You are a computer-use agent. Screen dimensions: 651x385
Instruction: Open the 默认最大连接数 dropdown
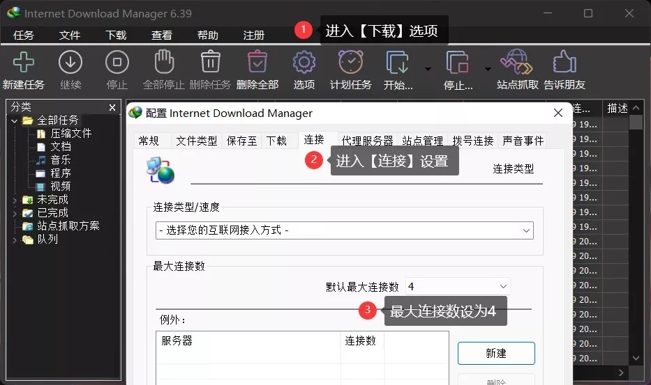458,286
